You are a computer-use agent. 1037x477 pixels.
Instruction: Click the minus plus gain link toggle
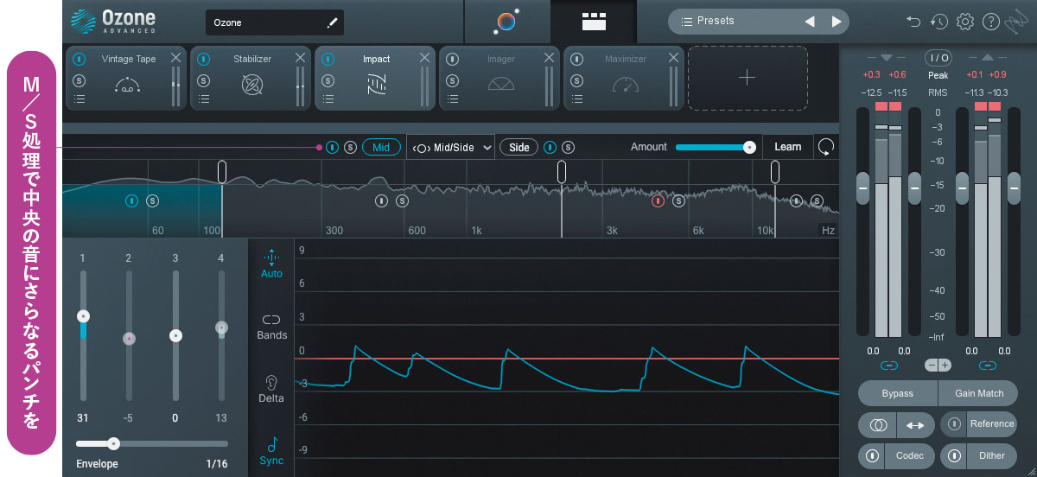click(x=938, y=366)
